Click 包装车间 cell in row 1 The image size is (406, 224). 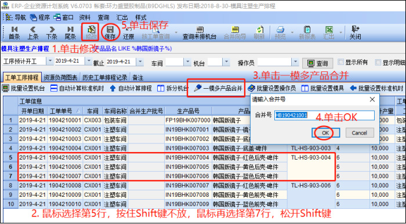click(x=115, y=120)
